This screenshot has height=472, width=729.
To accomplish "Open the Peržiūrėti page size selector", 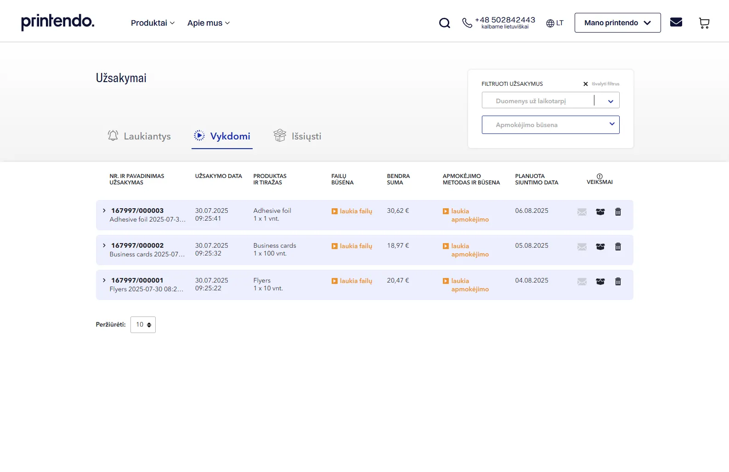I will click(143, 325).
